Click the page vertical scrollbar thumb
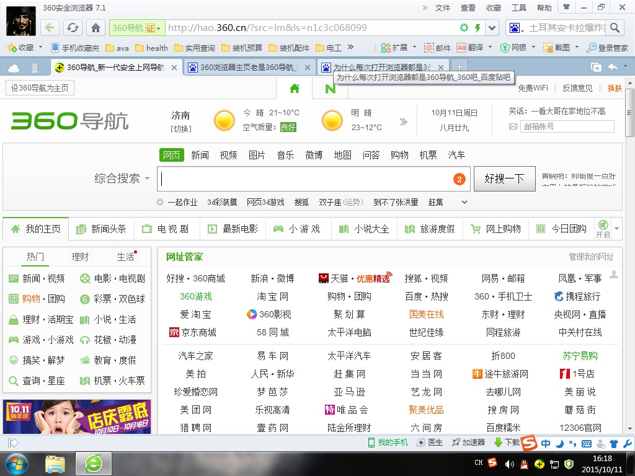The width and height of the screenshot is (635, 476). [x=630, y=113]
